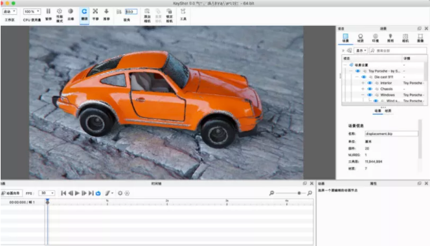
Task: Open timeline settings gear icon
Action: [120, 193]
